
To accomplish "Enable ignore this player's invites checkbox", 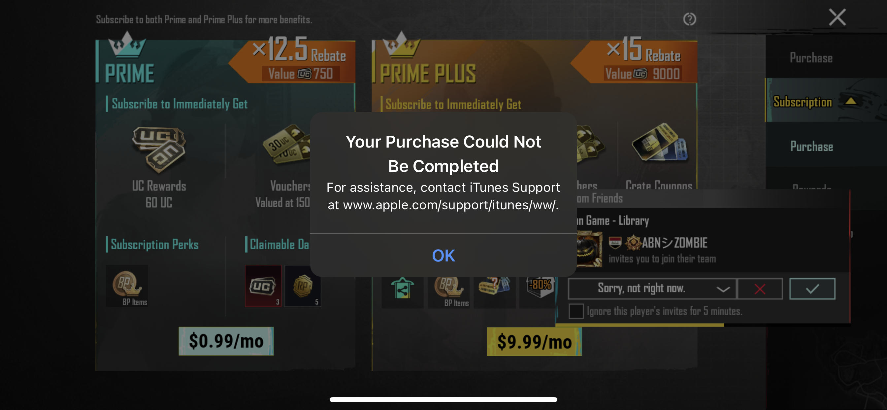I will click(576, 311).
